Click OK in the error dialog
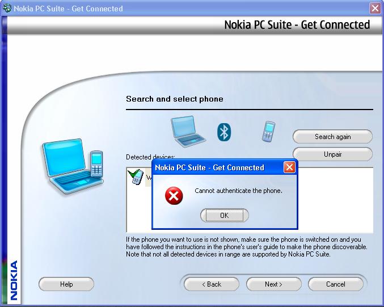 (x=224, y=216)
